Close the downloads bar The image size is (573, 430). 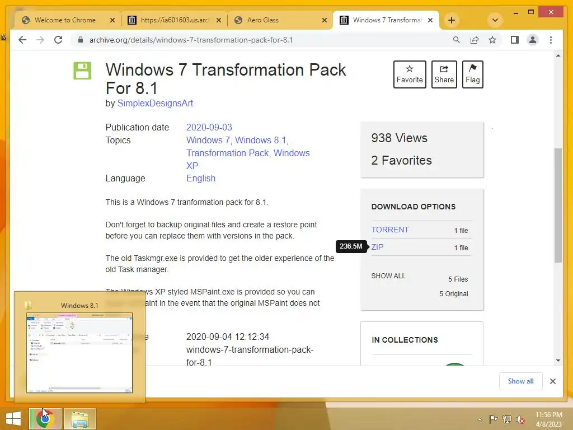click(552, 381)
